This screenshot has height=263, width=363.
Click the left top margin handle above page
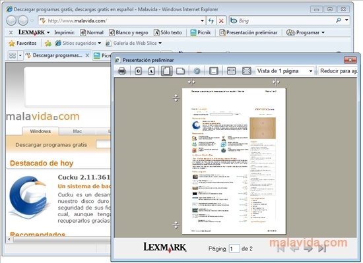[191, 82]
